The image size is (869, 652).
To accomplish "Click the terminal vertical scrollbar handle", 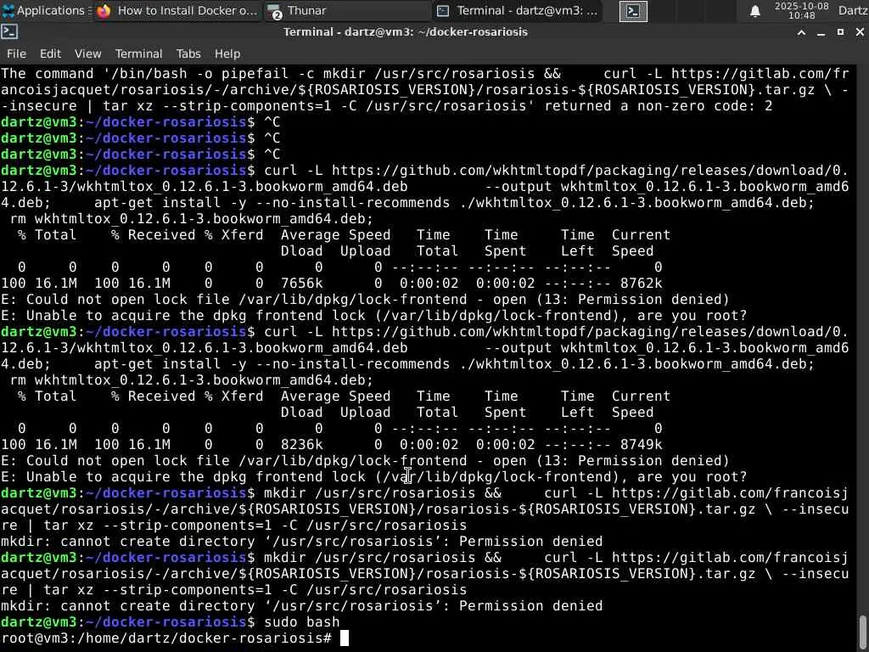I will pos(863,632).
